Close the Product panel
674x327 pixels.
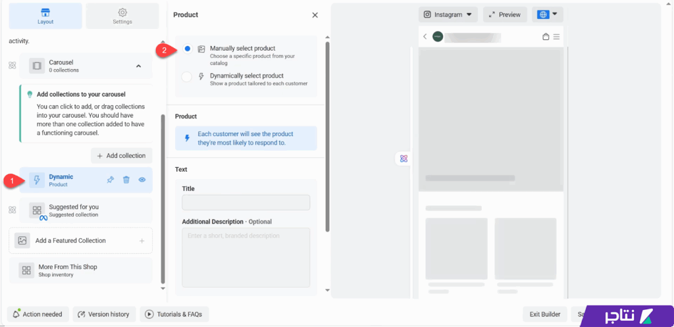tap(315, 15)
